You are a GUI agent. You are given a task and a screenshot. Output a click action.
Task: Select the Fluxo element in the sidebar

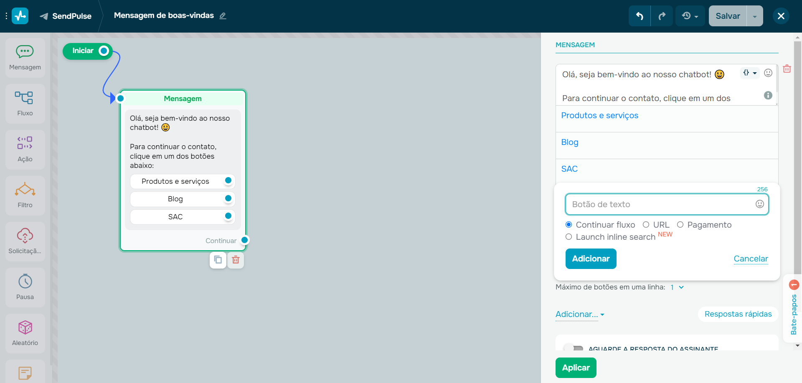[x=25, y=104]
